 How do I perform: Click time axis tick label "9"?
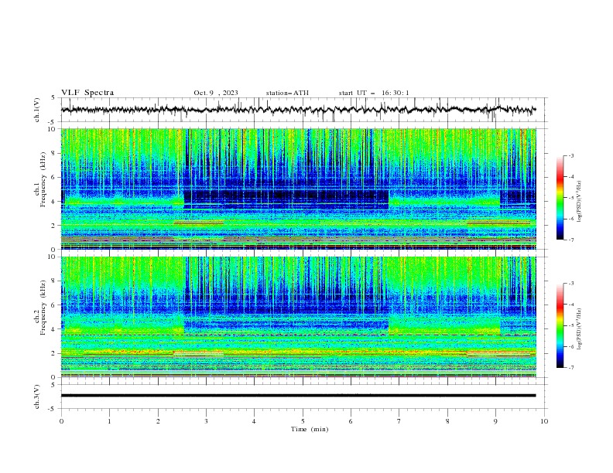click(495, 421)
